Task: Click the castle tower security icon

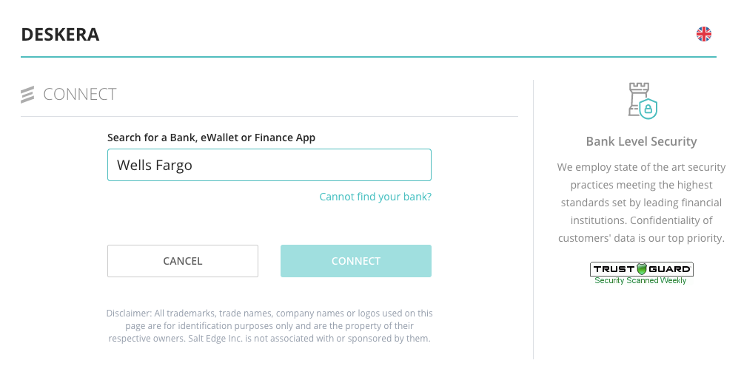Action: click(637, 98)
